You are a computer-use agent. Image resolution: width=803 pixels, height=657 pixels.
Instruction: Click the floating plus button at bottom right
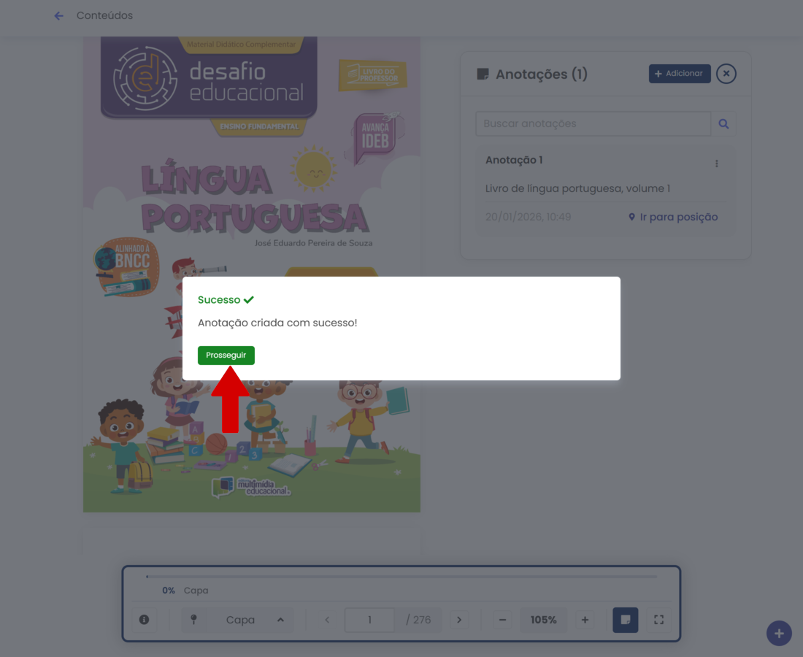point(778,633)
